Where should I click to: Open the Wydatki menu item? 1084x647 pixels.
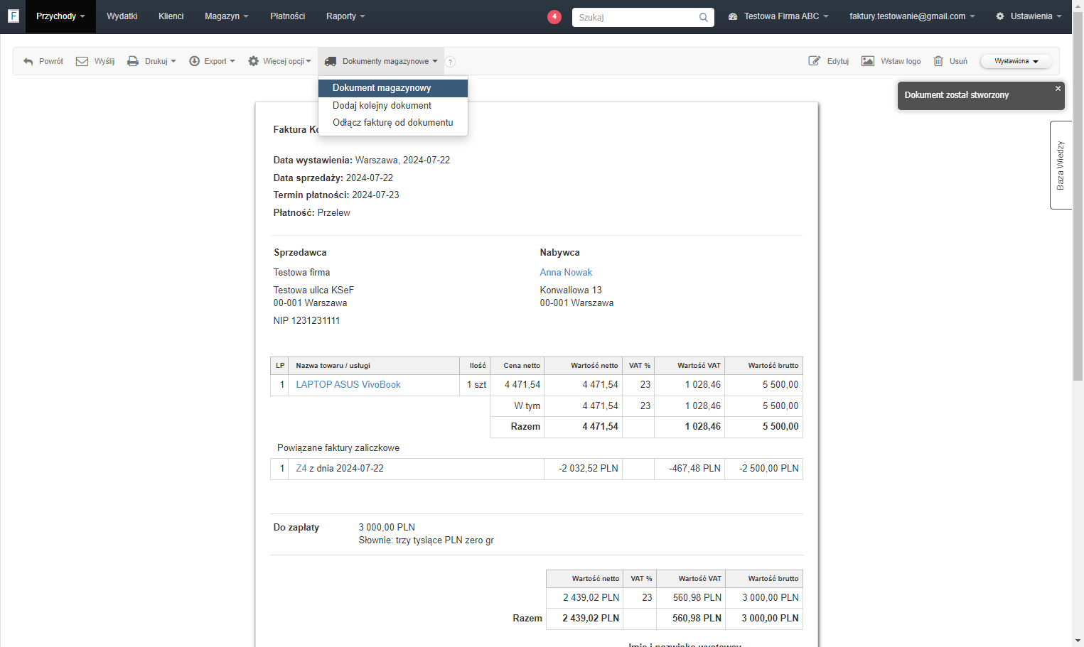point(122,16)
